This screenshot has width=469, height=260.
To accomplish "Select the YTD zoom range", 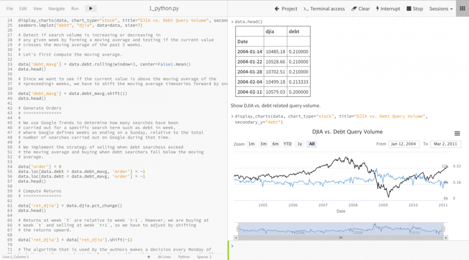I will coord(287,144).
